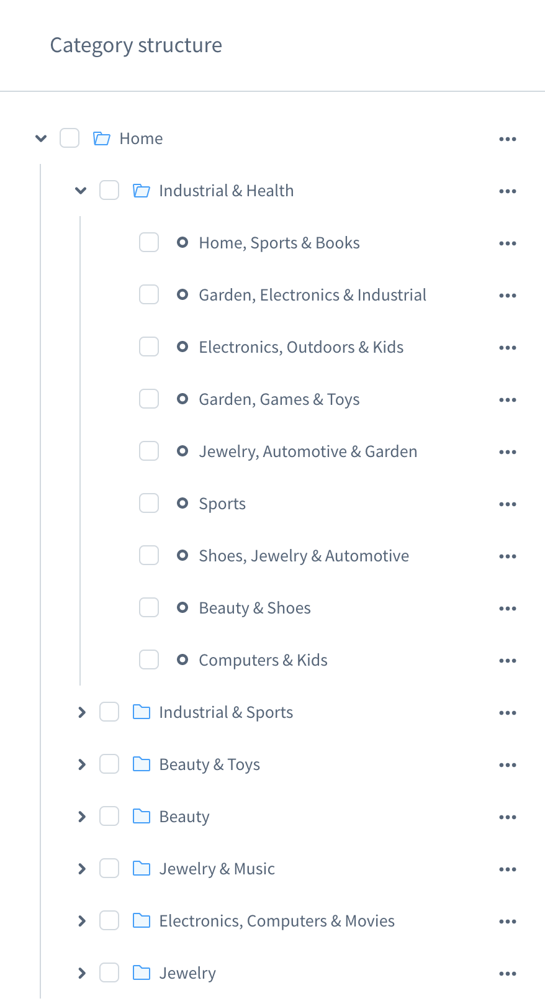
Task: Open the more options menu for Home
Action: [x=508, y=138]
